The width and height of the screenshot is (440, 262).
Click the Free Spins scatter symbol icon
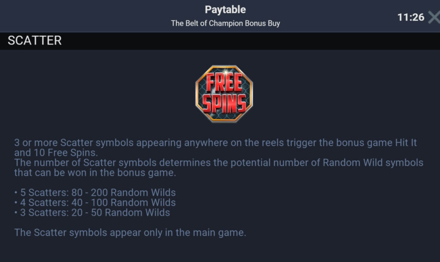(224, 93)
